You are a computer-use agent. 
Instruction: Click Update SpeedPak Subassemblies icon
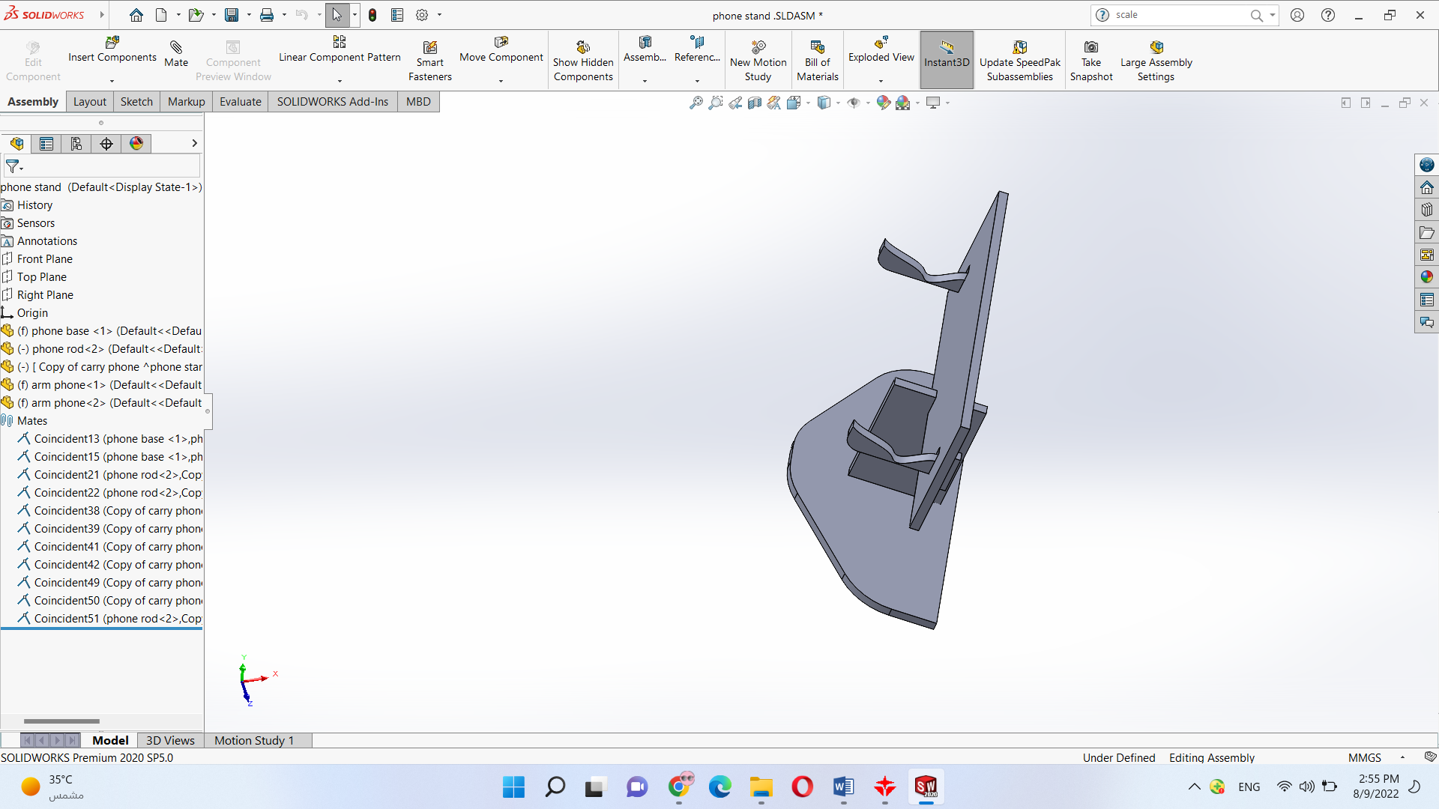[1019, 48]
